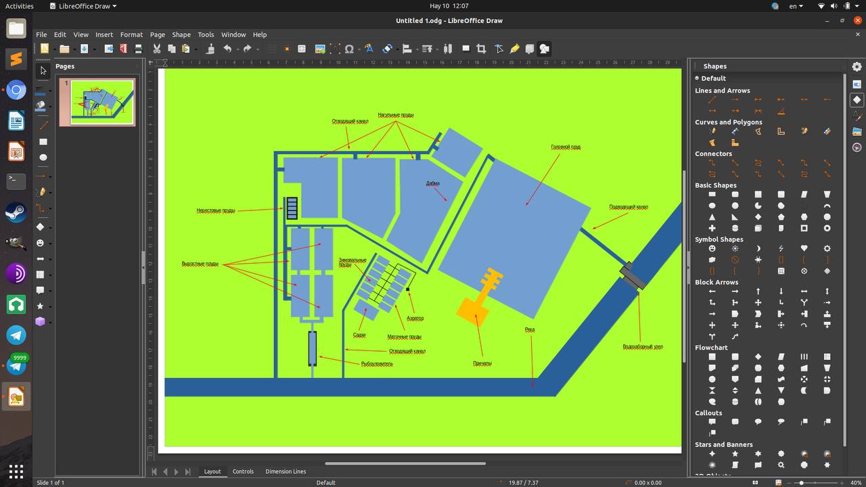
Task: Switch to Dimension Lines tab
Action: (x=286, y=471)
